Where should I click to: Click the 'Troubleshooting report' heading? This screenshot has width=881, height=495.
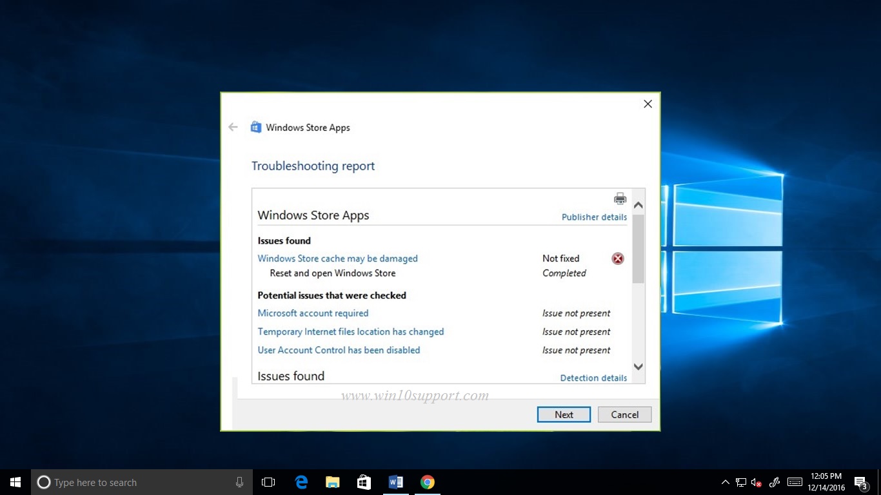313,166
